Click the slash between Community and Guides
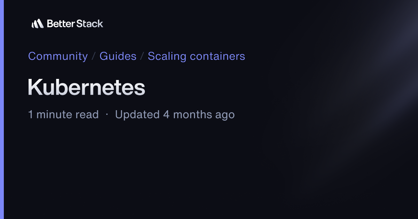This screenshot has height=219, width=418. pos(94,56)
